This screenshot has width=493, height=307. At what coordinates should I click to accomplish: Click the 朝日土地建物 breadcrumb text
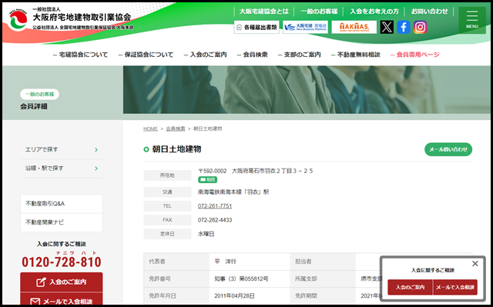(x=207, y=128)
